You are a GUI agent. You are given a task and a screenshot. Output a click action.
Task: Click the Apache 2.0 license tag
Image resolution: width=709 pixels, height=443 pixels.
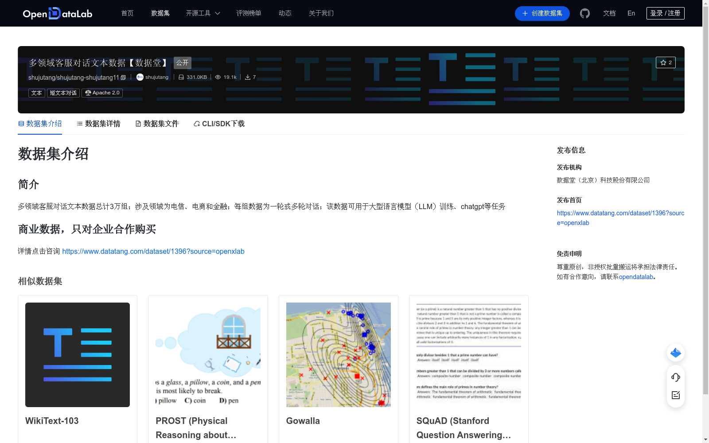[102, 93]
